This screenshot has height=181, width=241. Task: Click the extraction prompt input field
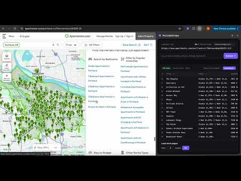point(191,56)
